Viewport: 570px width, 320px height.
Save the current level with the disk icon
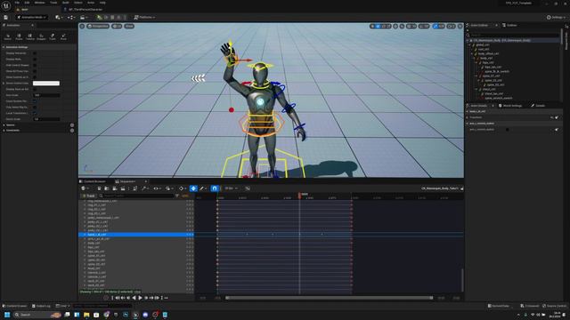click(6, 17)
